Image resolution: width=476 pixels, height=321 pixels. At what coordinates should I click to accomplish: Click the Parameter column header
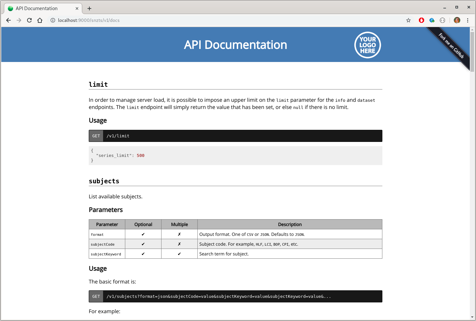pyautogui.click(x=107, y=224)
